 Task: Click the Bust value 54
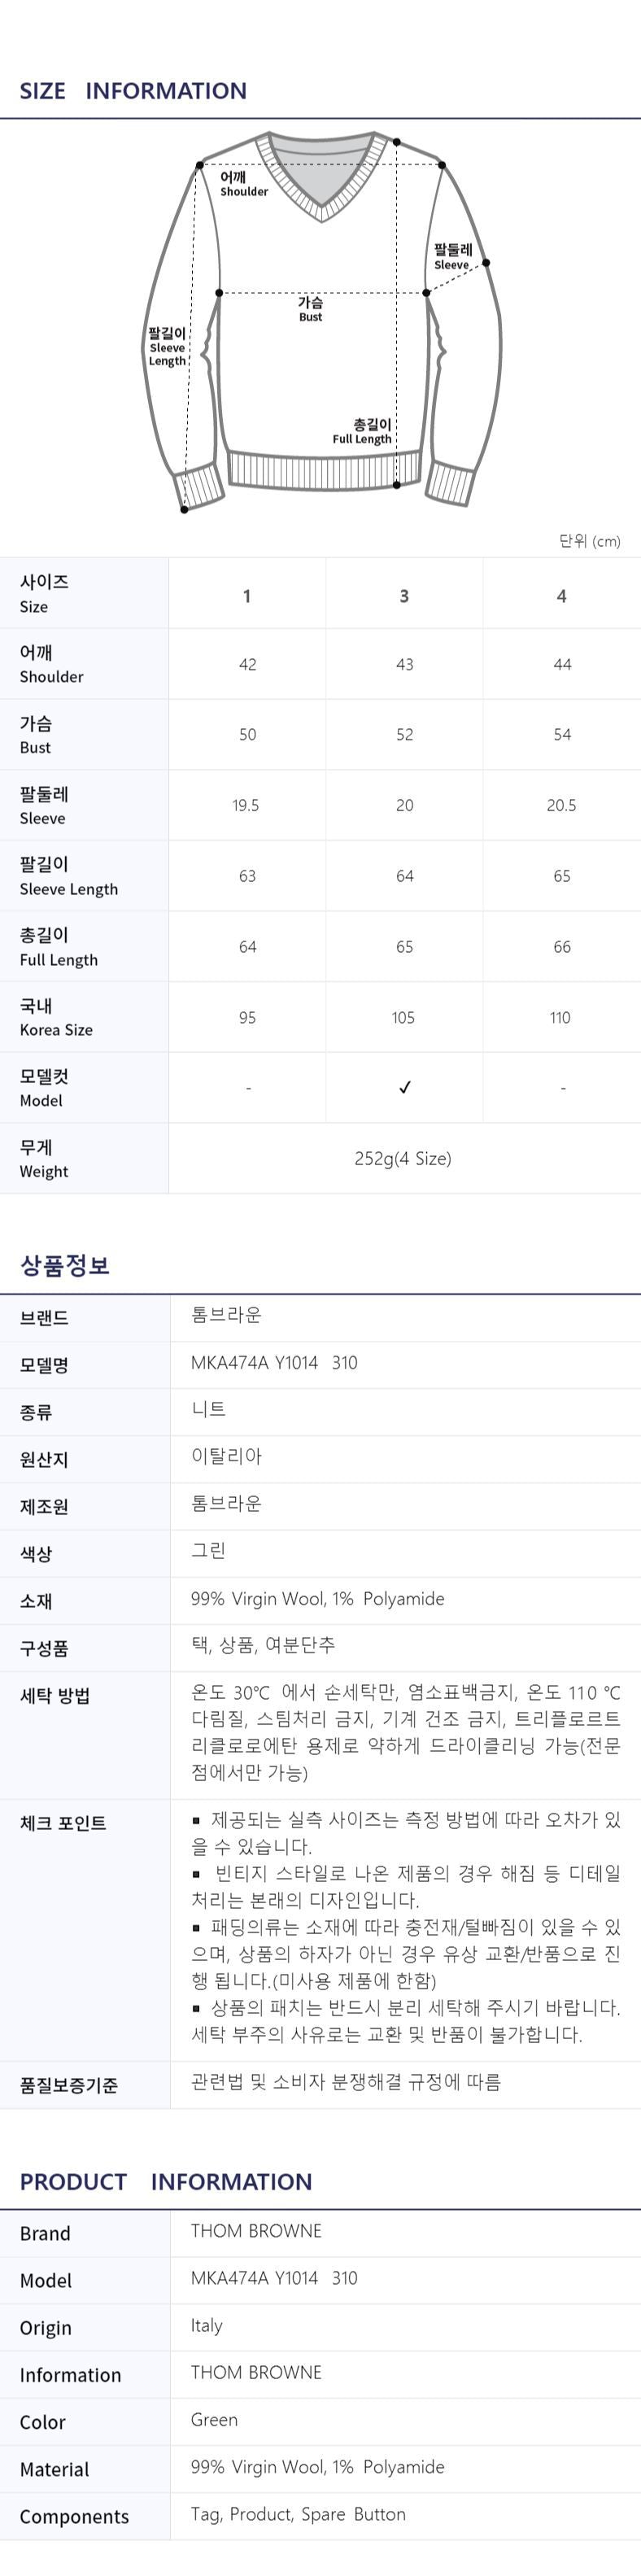pyautogui.click(x=562, y=734)
